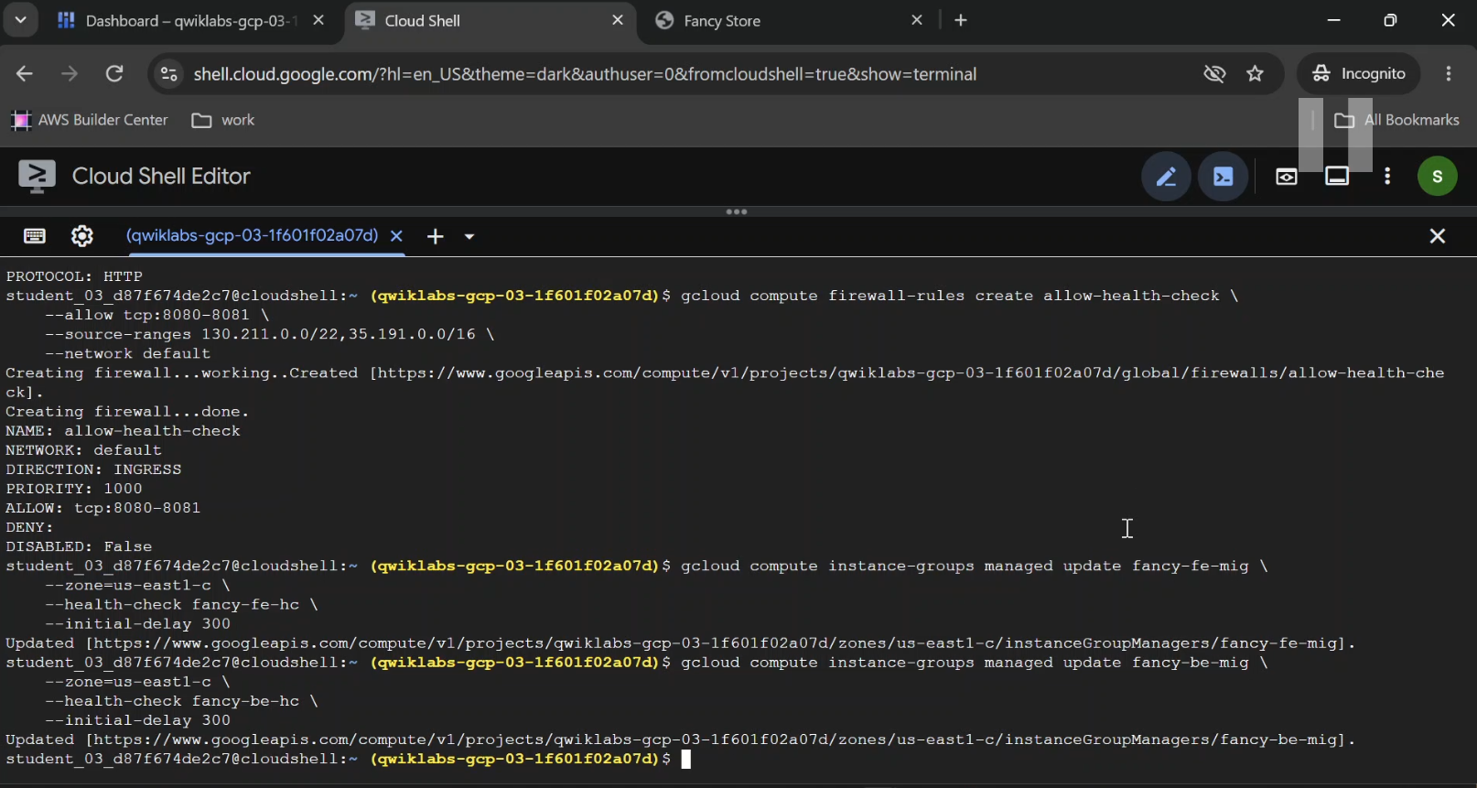Click the 'DISABLED: False' output line
This screenshot has width=1477, height=788.
click(x=79, y=546)
